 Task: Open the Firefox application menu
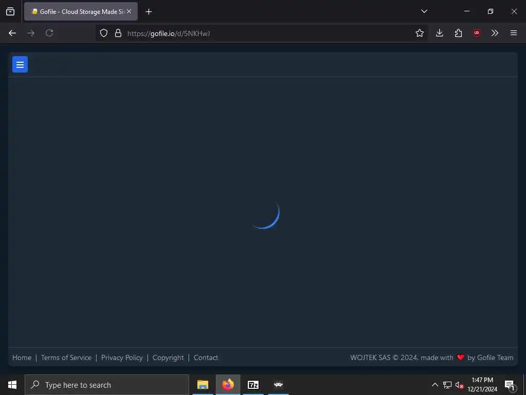click(x=514, y=33)
